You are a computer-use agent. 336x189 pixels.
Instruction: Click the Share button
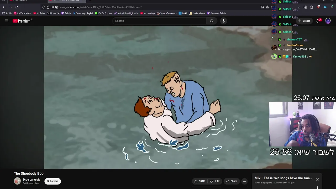click(x=231, y=181)
